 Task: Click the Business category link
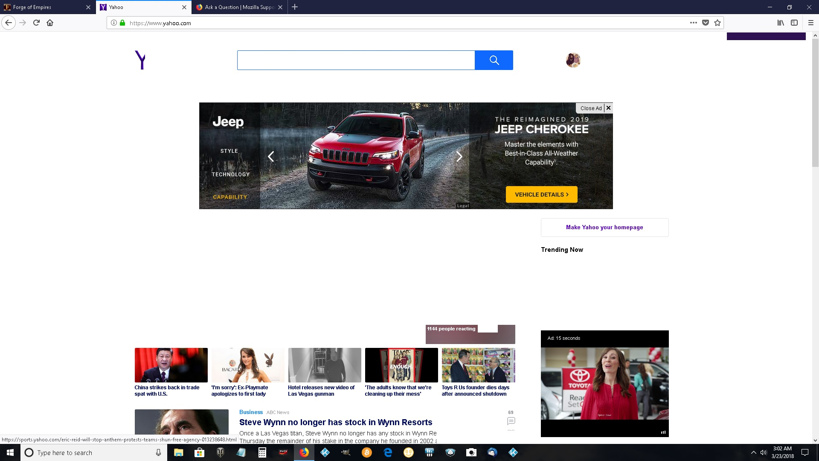pos(251,412)
